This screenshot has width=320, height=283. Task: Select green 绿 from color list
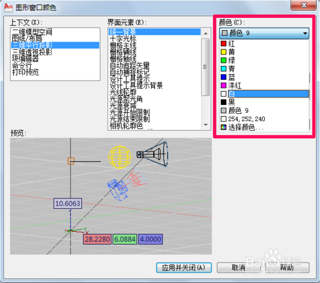pyautogui.click(x=264, y=60)
